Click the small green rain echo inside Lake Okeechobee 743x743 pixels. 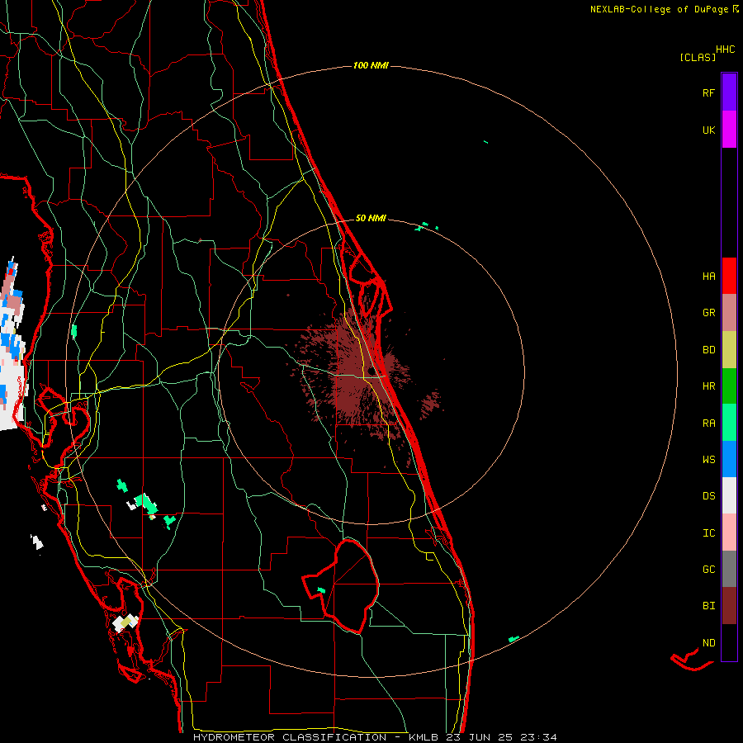[321, 590]
